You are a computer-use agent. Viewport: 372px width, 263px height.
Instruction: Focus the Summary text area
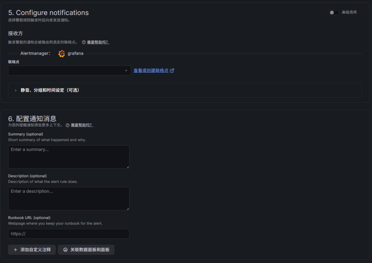[69, 157]
